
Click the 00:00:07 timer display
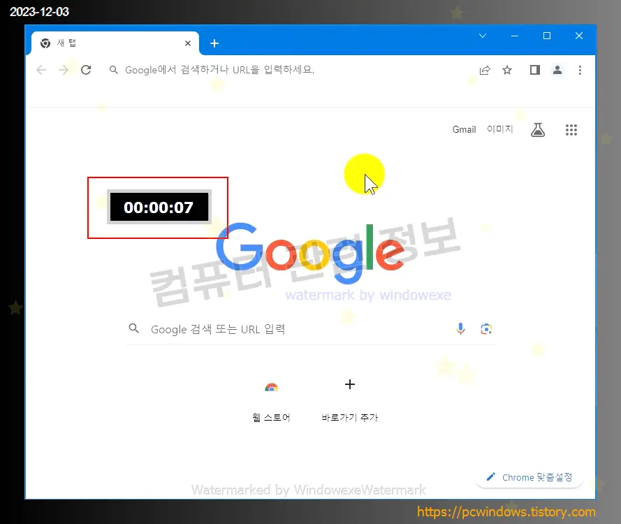[x=159, y=207]
